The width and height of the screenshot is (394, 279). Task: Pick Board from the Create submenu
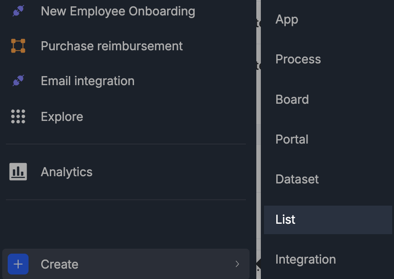coord(292,100)
